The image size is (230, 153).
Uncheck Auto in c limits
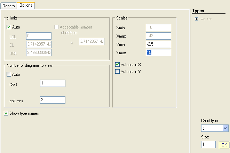coord(9,27)
